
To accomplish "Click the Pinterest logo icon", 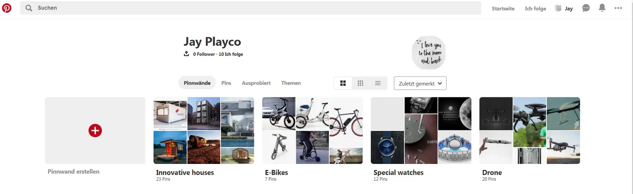I will [x=7, y=8].
